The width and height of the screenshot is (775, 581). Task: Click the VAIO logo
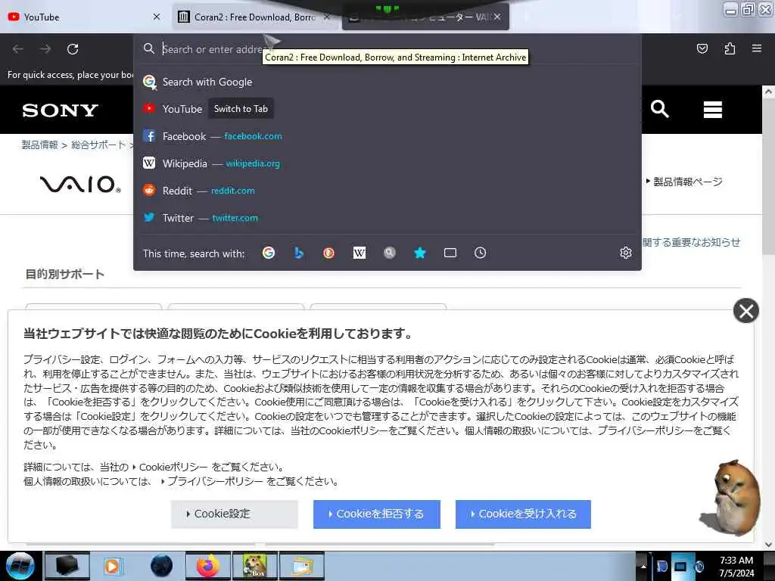point(80,184)
